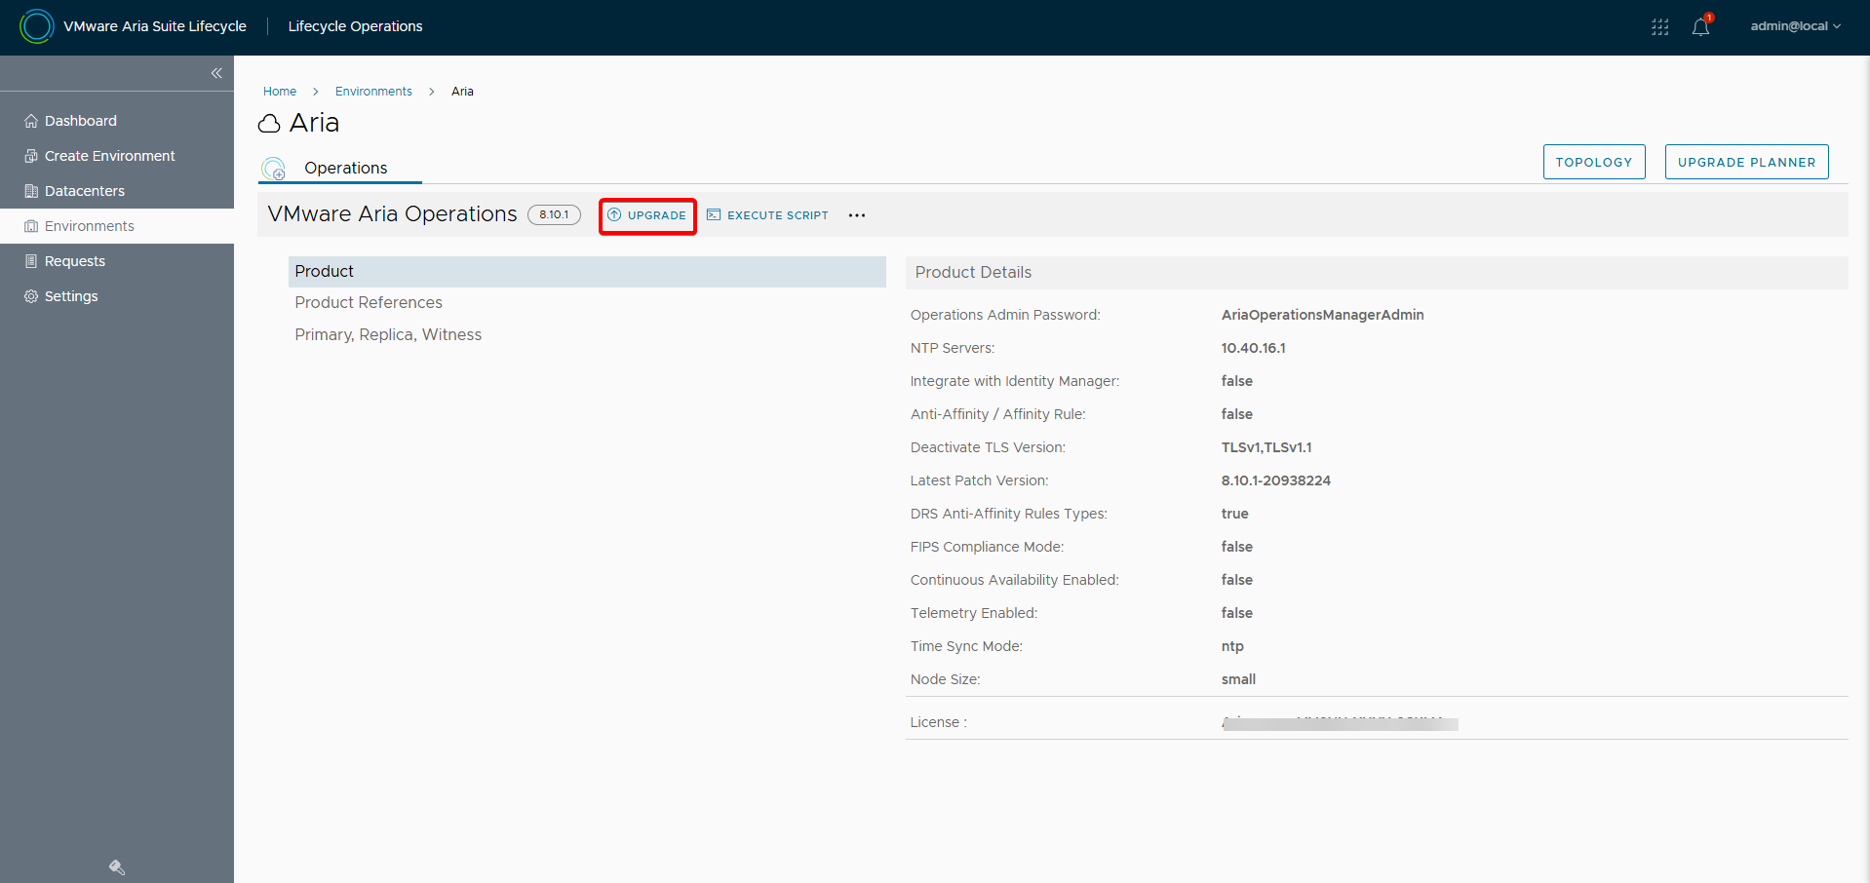This screenshot has height=883, width=1870.
Task: Select Product References in the list
Action: [369, 303]
